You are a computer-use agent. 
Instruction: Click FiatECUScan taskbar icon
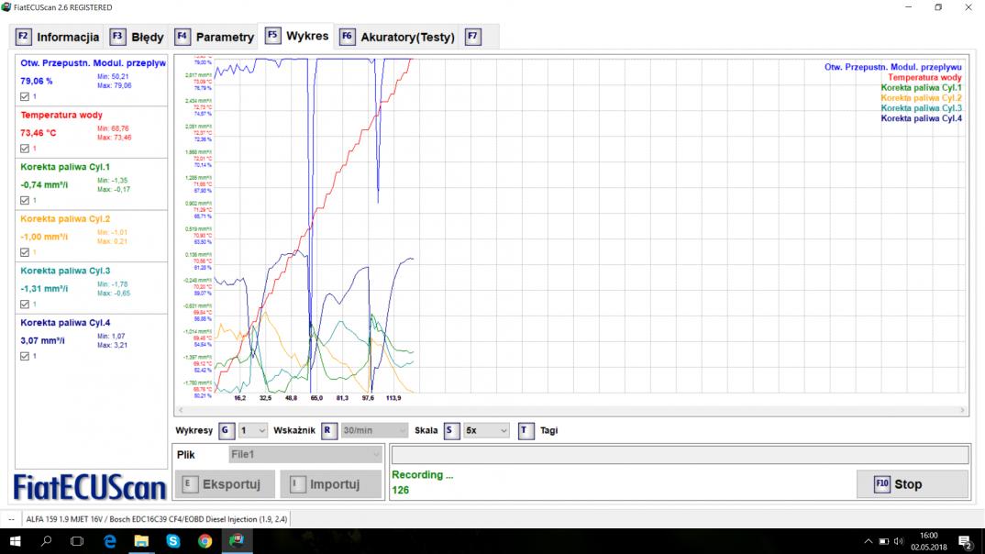click(237, 541)
